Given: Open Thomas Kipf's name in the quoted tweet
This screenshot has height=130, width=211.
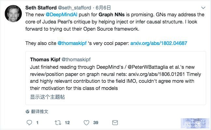Looking at the screenshot, I should click(45, 59).
